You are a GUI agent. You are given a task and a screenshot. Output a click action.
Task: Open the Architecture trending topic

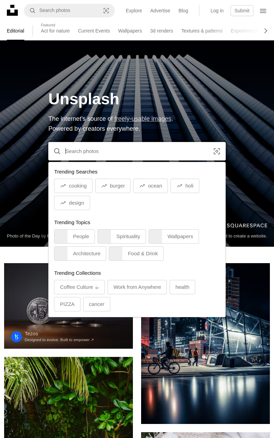tap(80, 254)
